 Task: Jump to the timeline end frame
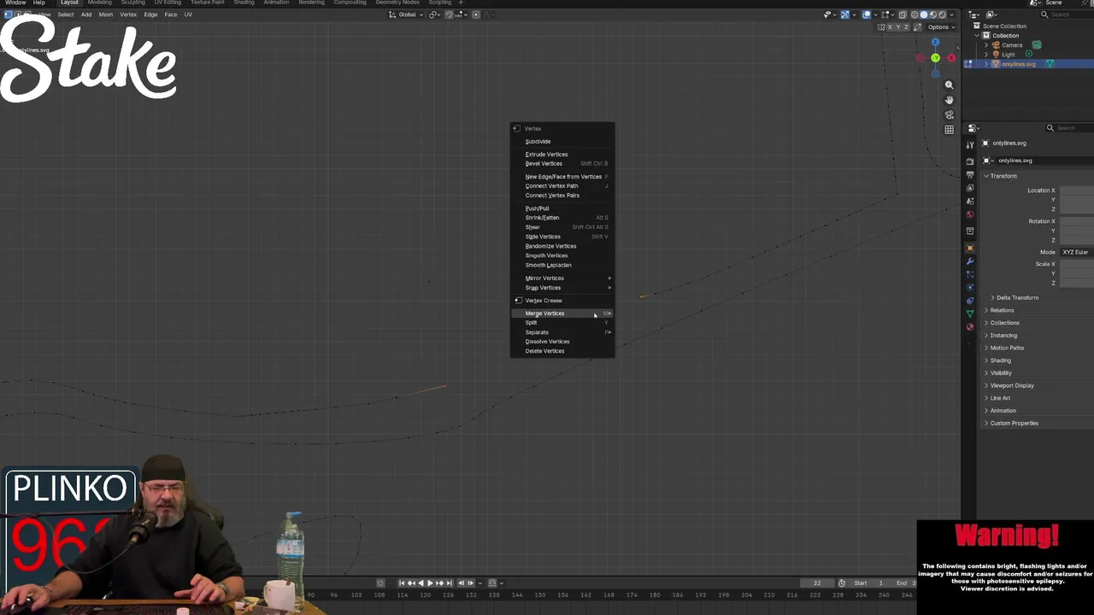pos(449,583)
